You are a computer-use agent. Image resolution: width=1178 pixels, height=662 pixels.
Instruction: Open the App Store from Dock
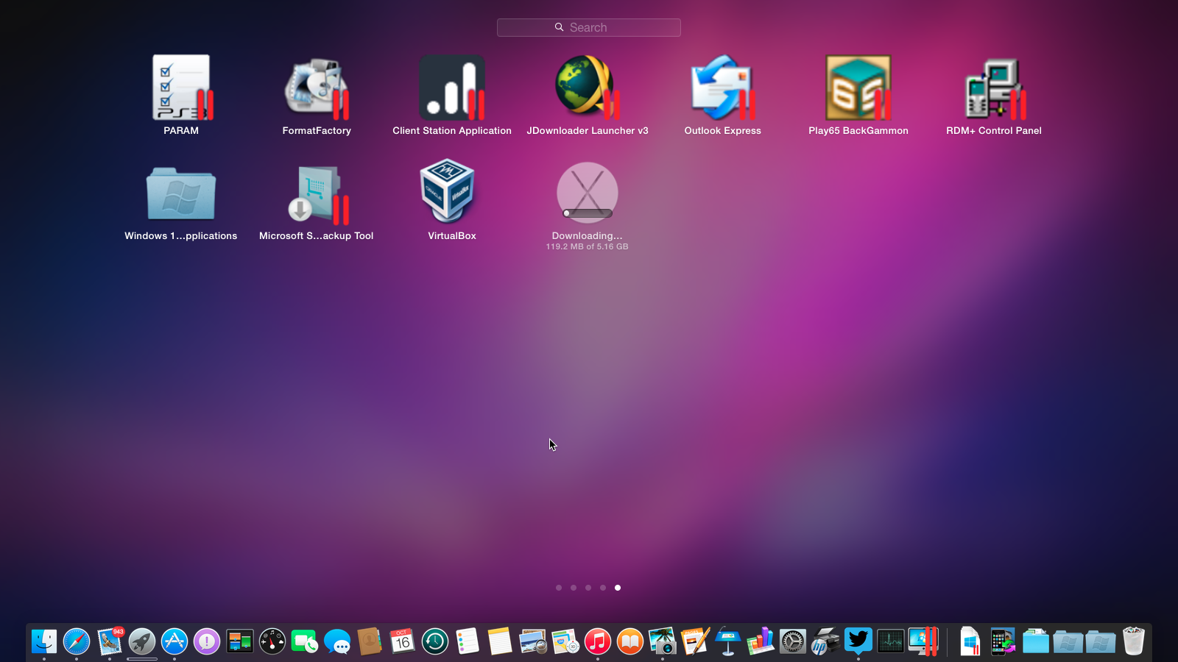click(x=174, y=641)
